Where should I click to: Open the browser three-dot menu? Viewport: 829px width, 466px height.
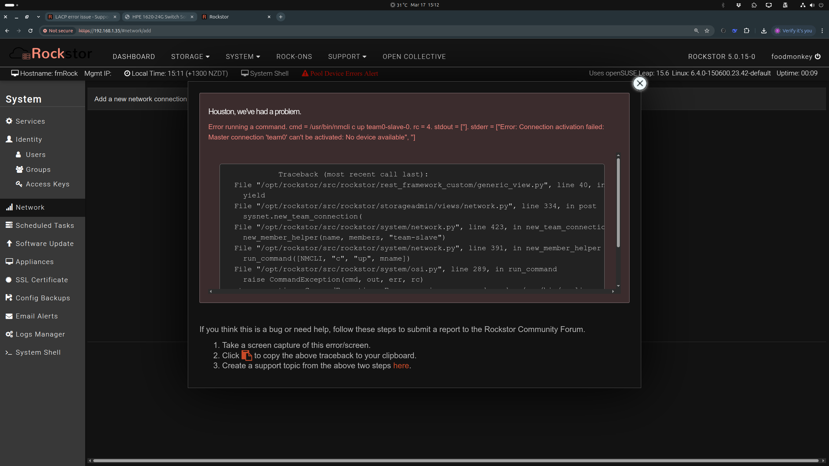[822, 31]
